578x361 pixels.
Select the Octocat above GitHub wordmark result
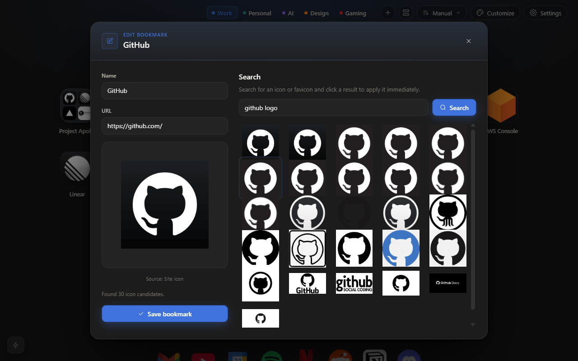308,283
